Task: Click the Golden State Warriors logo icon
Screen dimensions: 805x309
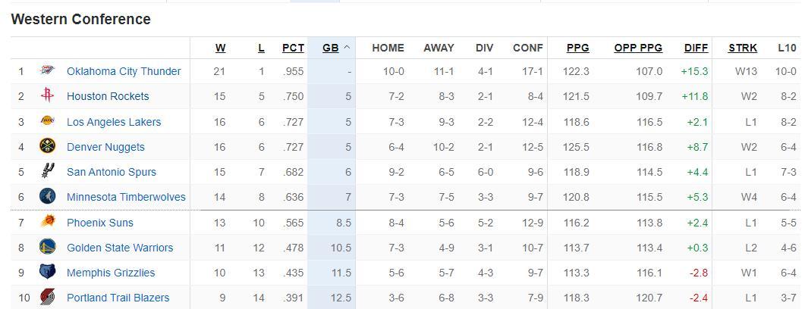Action: [x=48, y=248]
